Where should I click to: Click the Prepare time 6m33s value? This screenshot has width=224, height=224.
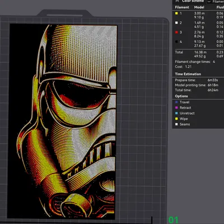tap(213, 80)
